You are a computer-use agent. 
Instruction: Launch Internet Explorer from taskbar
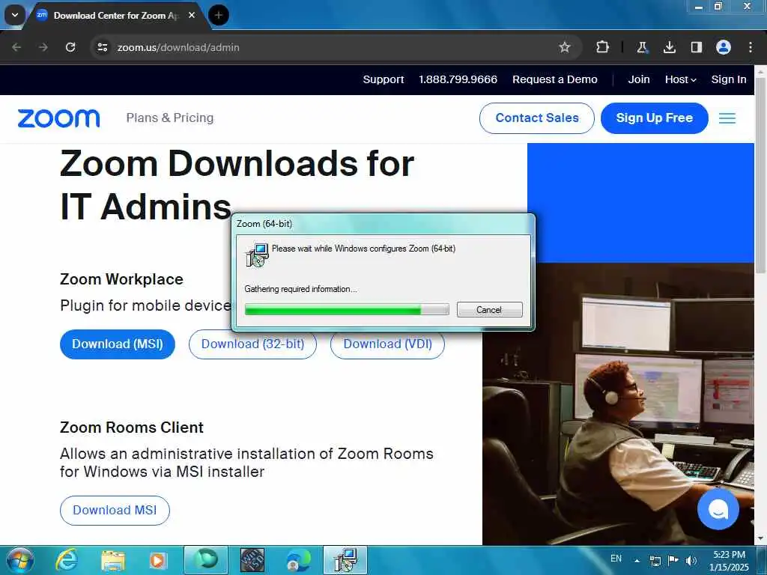coord(67,560)
